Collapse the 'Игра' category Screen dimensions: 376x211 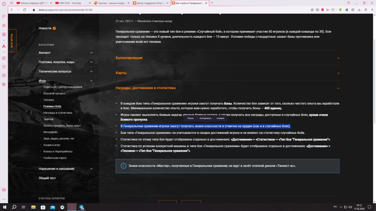coord(66,81)
